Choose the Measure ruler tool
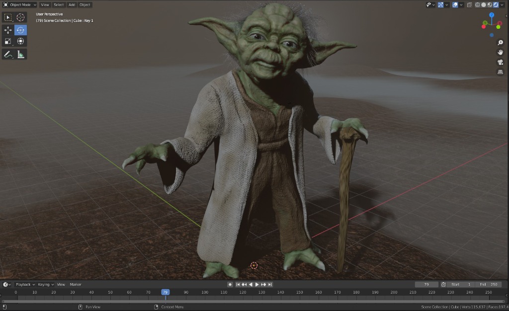 point(20,55)
